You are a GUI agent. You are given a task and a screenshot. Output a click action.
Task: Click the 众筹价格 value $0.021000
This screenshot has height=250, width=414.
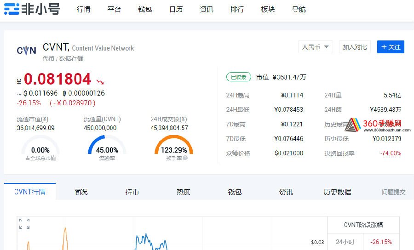click(x=289, y=153)
